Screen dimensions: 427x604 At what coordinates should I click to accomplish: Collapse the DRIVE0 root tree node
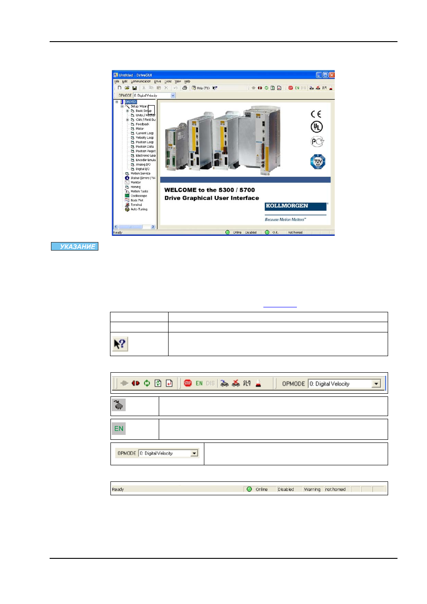tap(117, 102)
